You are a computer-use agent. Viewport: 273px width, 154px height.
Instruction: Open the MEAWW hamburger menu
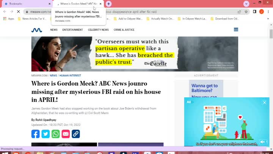pos(236,30)
